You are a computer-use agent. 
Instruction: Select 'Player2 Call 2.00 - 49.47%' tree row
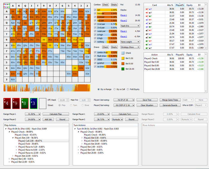click(x=30, y=141)
